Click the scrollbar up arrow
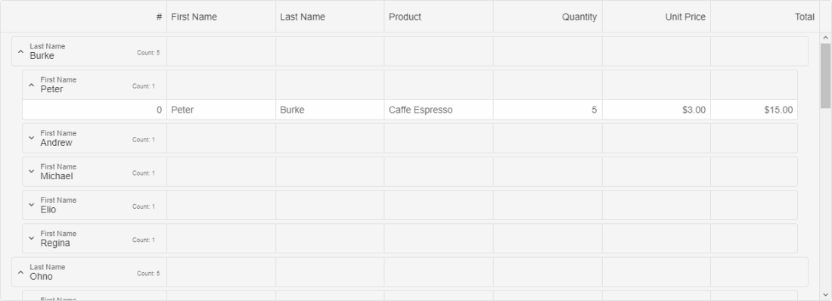 pyautogui.click(x=825, y=38)
